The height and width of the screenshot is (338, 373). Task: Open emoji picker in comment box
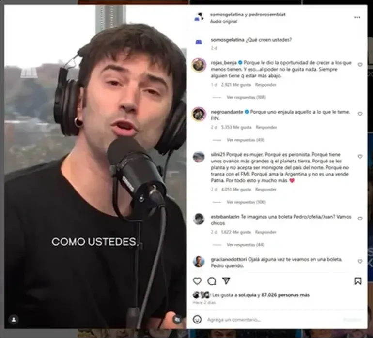click(197, 320)
